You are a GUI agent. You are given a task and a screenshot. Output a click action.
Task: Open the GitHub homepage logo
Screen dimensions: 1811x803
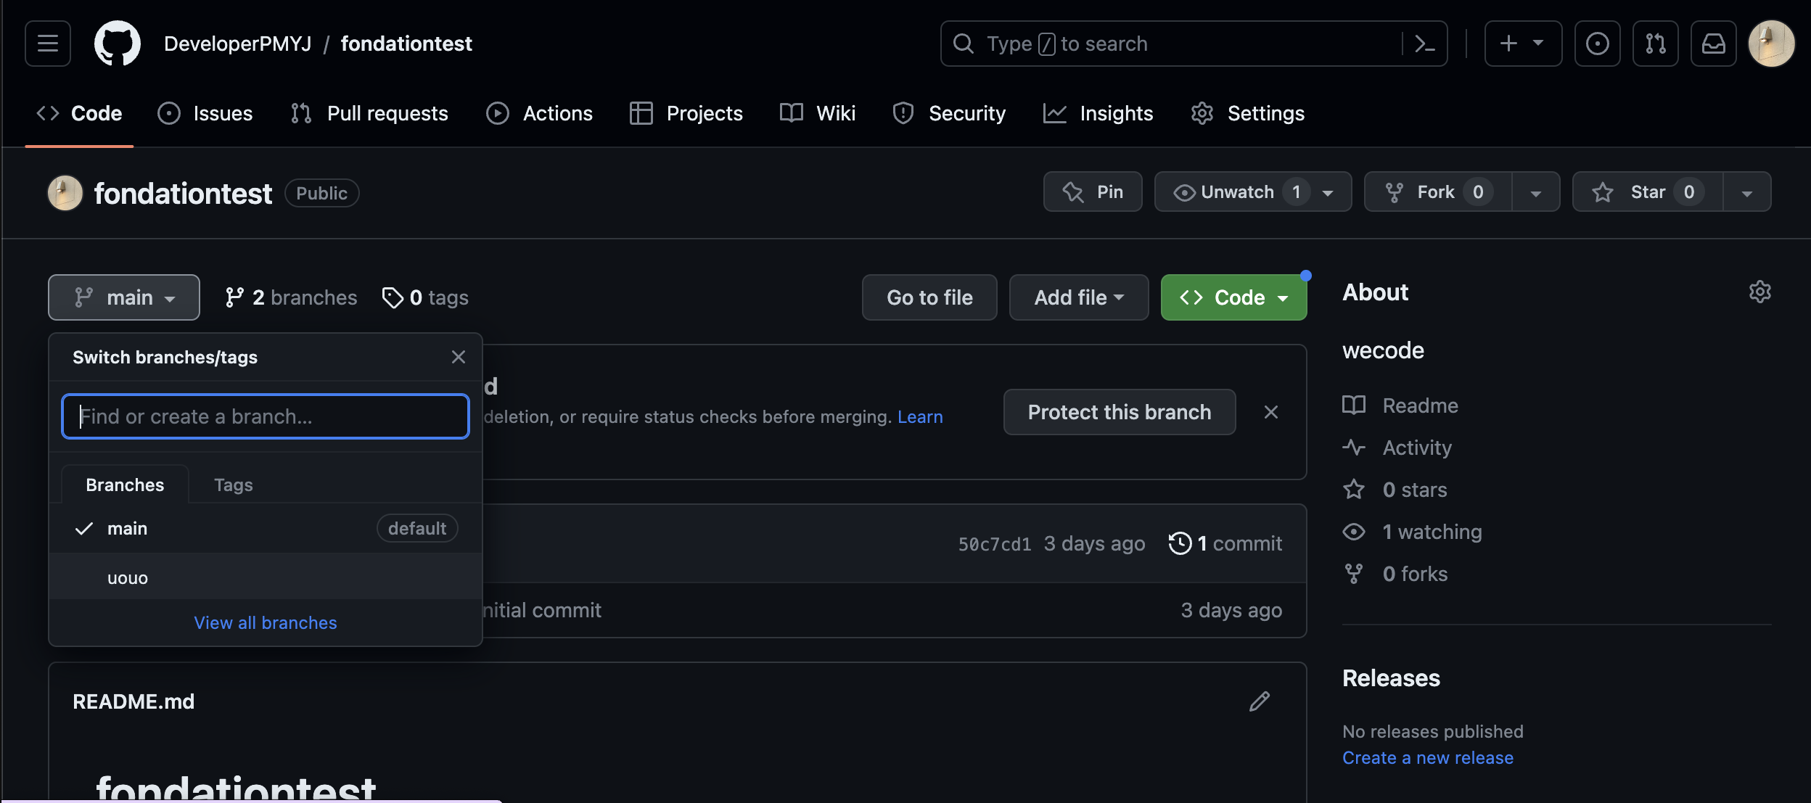(x=118, y=44)
